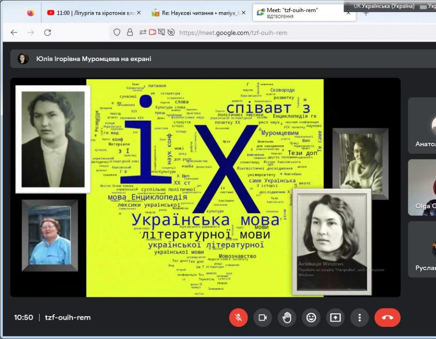Reload the page with browser refresh
Screen dimensions: 436x339
point(47,32)
